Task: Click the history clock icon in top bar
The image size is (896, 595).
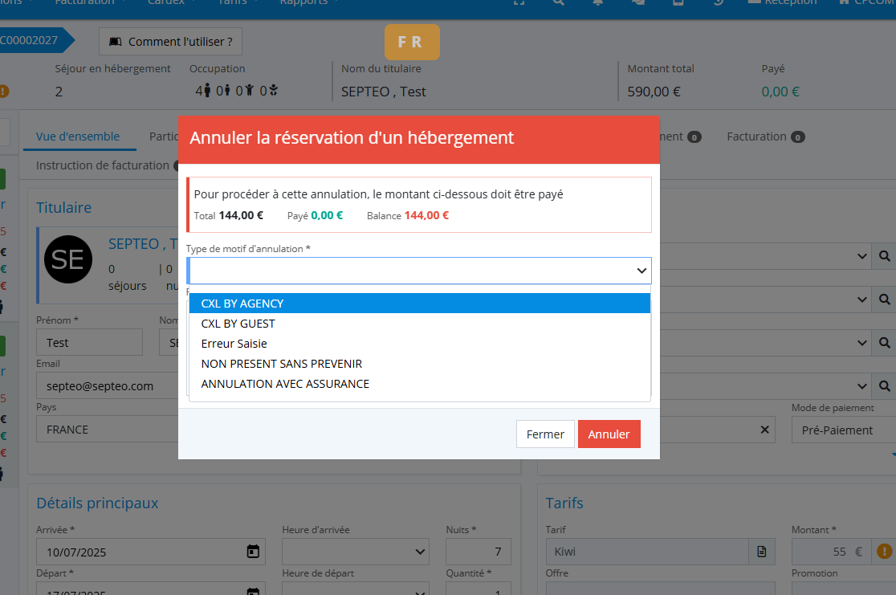Action: 718,2
